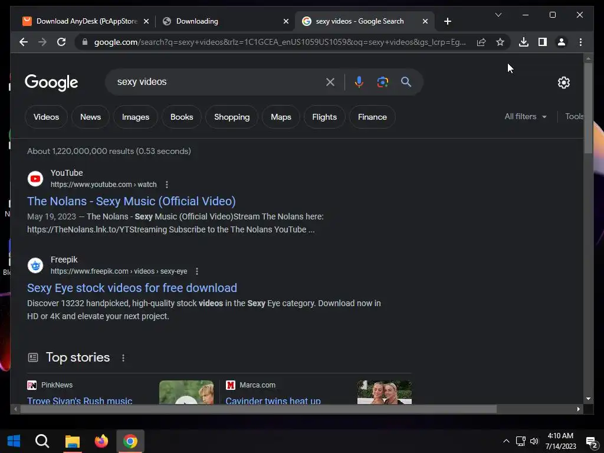Reload the current page

pyautogui.click(x=61, y=42)
